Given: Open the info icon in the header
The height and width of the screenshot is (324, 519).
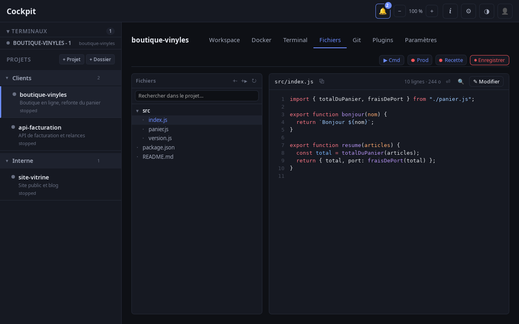Looking at the screenshot, I should (450, 11).
